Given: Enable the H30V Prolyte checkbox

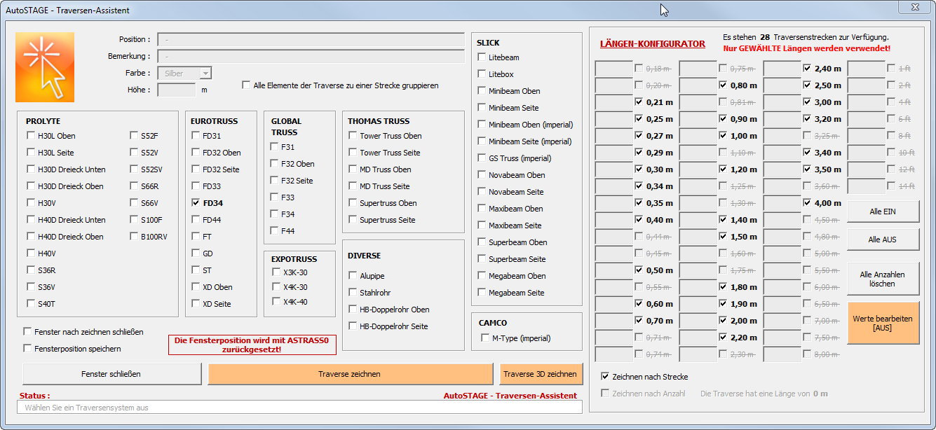Looking at the screenshot, I should [x=32, y=203].
